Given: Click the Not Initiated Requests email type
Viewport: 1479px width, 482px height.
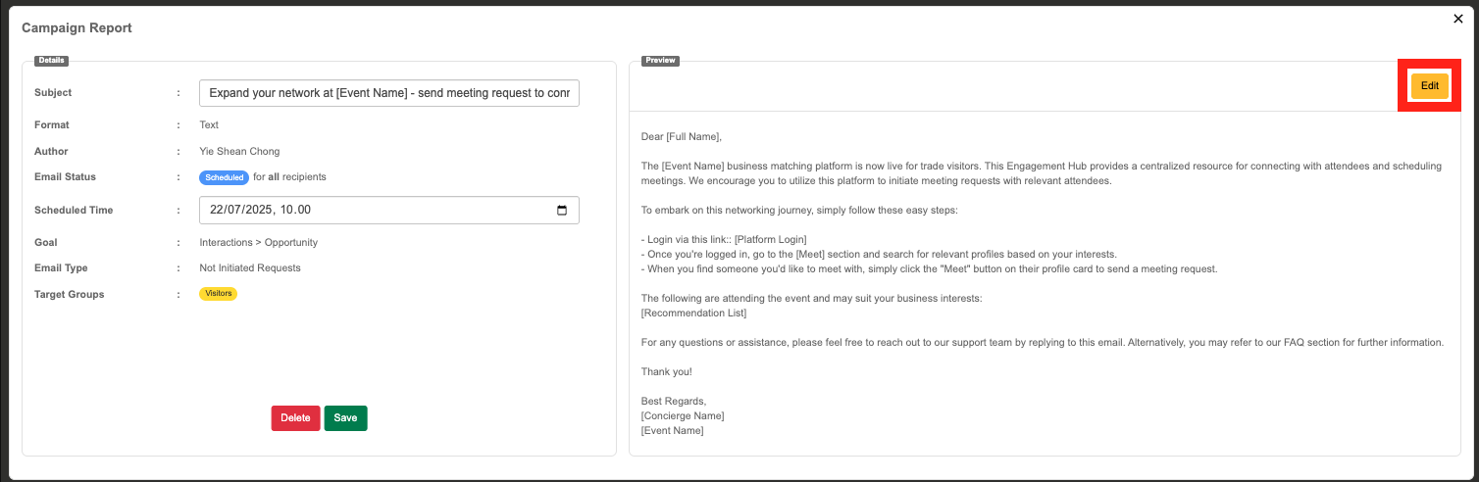Looking at the screenshot, I should click(249, 267).
